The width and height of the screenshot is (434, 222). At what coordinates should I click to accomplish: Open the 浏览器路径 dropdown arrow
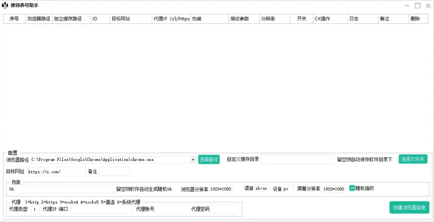click(193, 160)
